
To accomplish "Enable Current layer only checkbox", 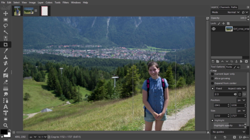I will [x=212, y=74].
